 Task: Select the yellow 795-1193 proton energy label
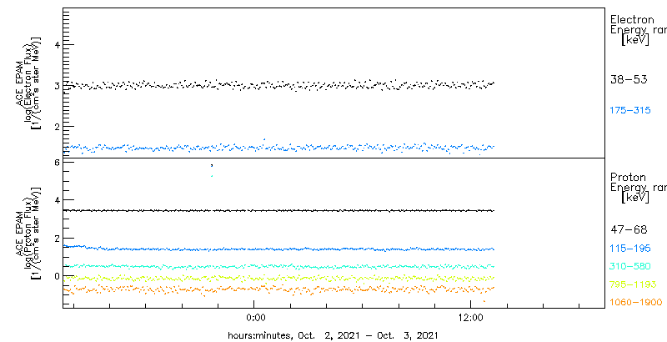pos(634,284)
